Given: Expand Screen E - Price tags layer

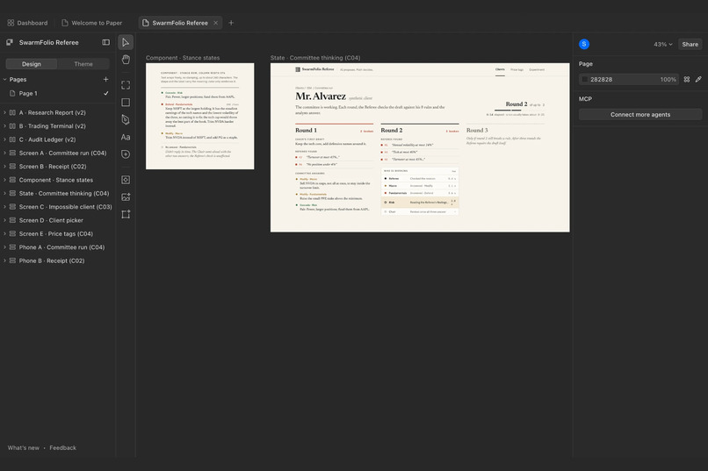Looking at the screenshot, I should click(x=4, y=234).
